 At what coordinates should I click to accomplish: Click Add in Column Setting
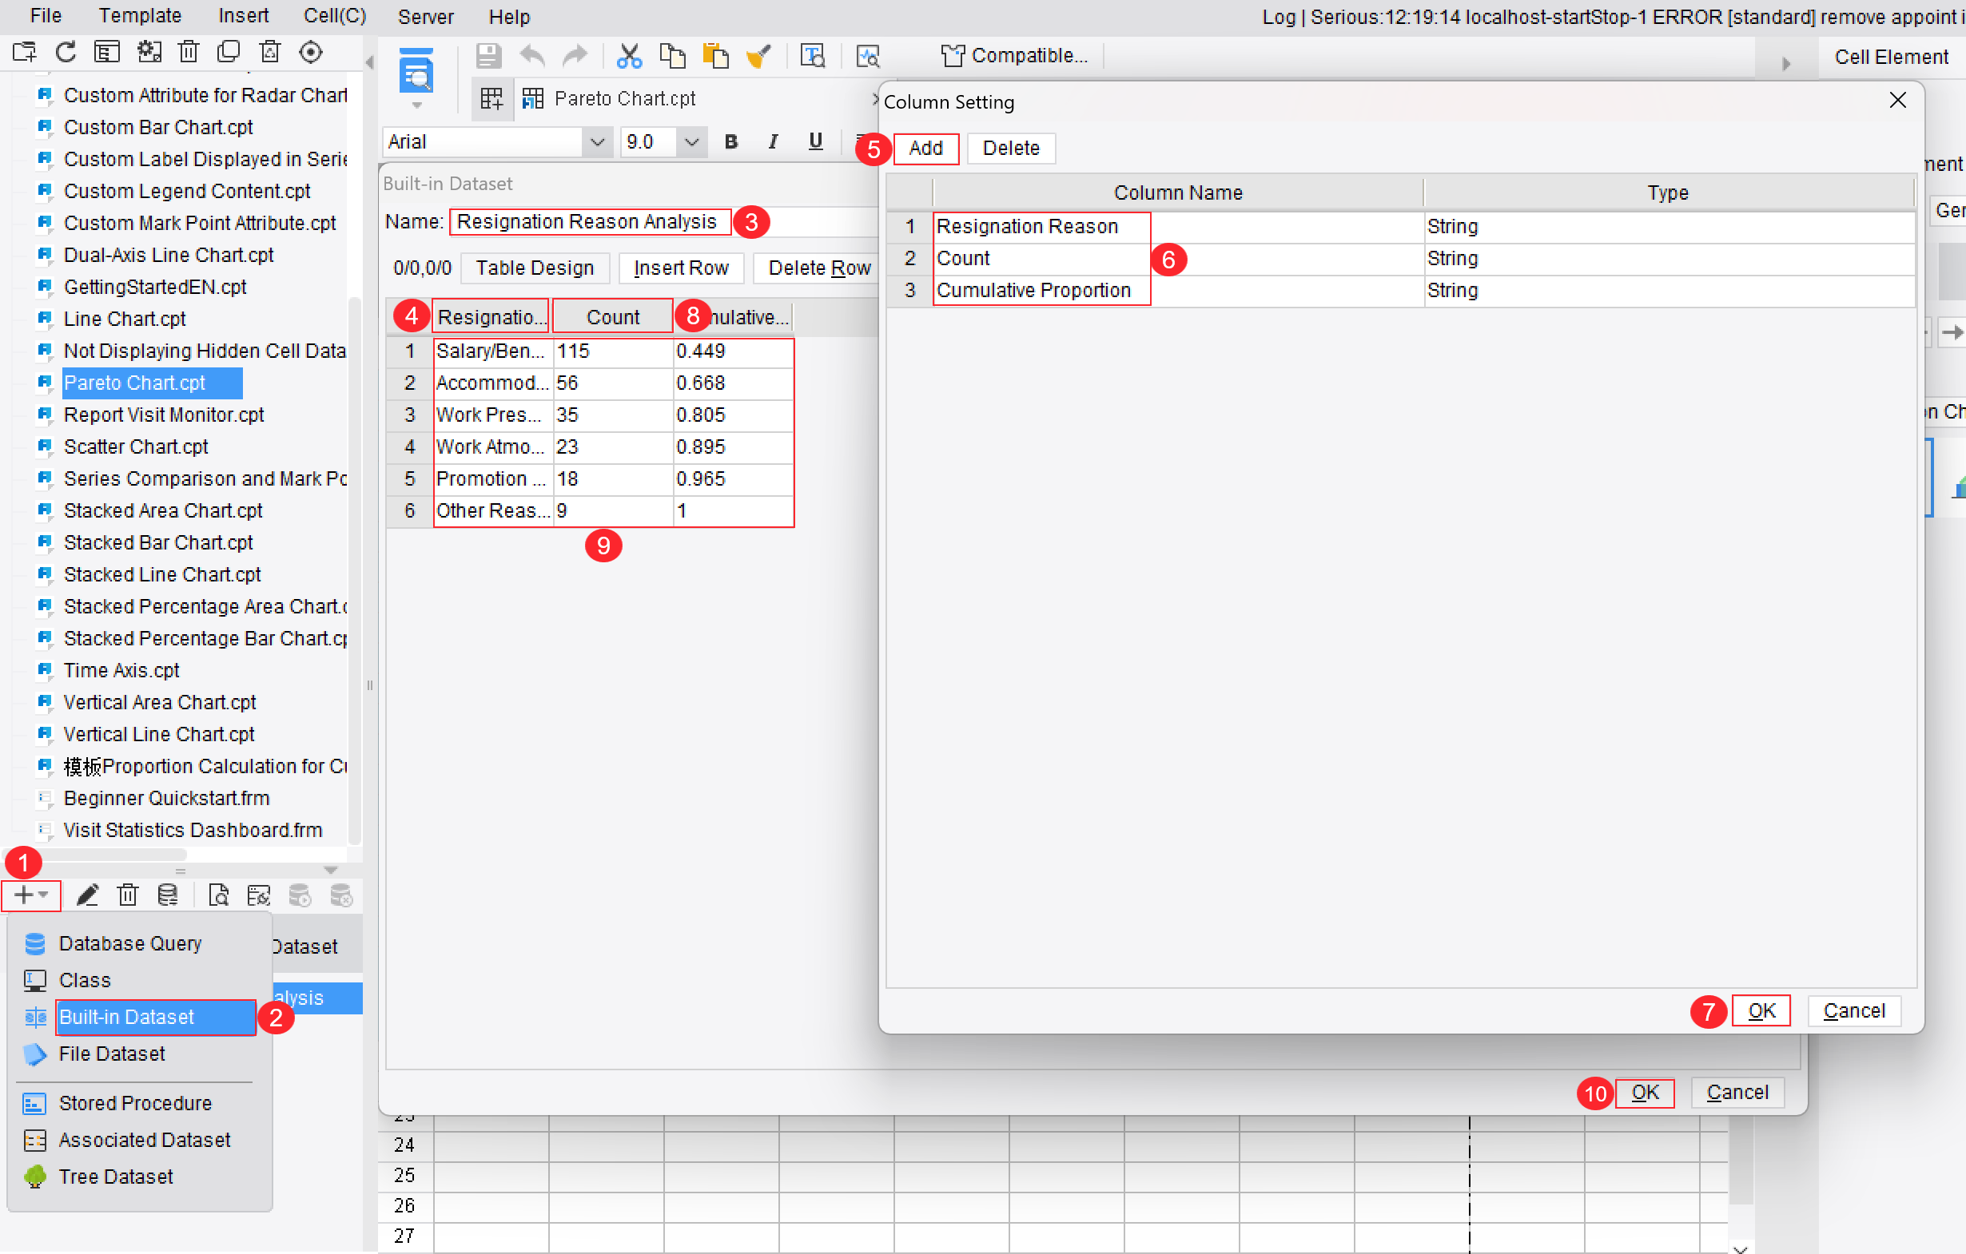(x=925, y=148)
